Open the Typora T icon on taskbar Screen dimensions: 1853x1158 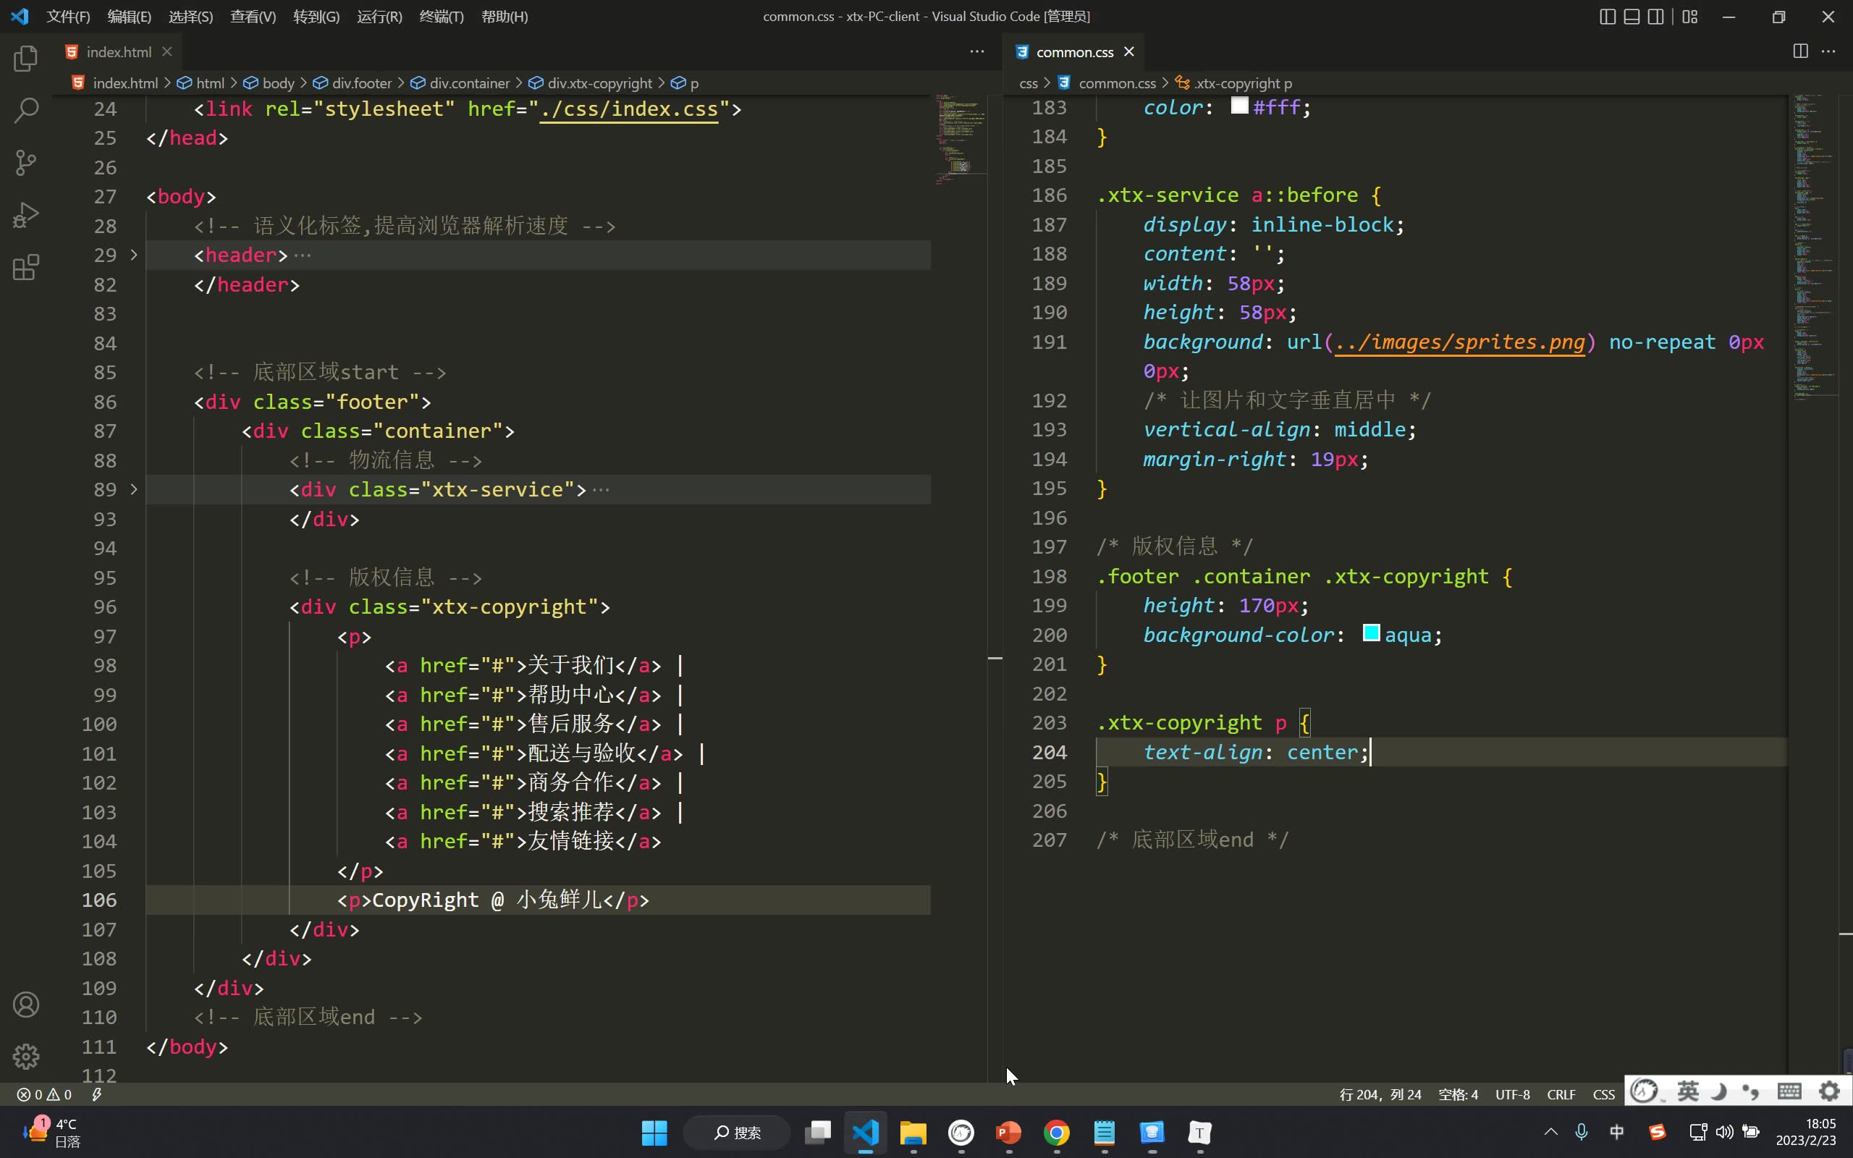pos(1200,1132)
